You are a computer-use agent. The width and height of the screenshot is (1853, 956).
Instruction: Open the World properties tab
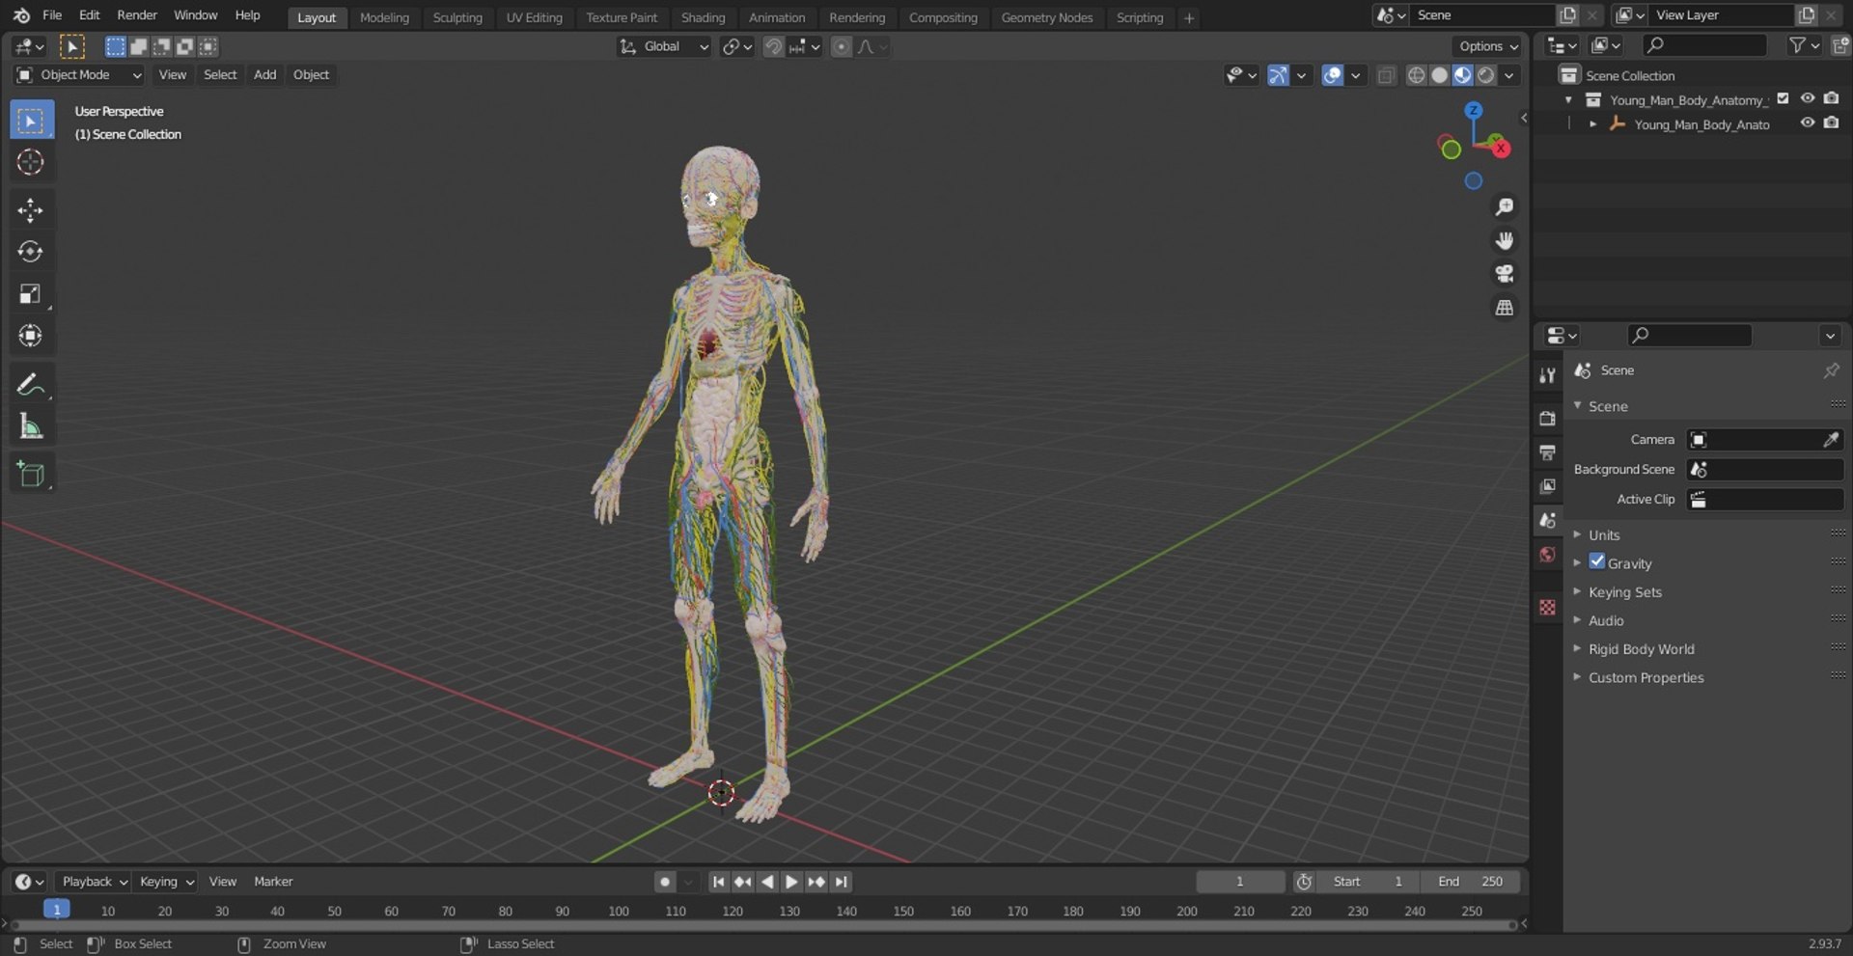[x=1547, y=555]
